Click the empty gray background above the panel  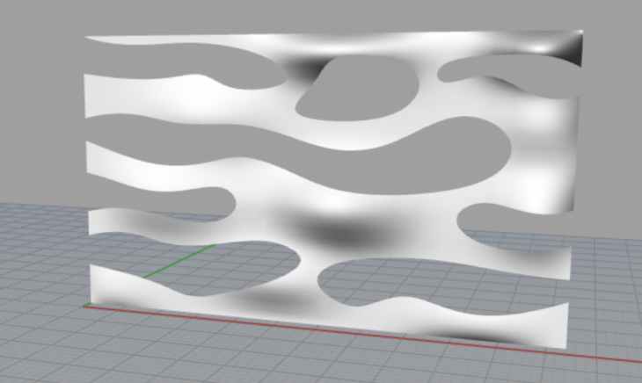pyautogui.click(x=317, y=13)
